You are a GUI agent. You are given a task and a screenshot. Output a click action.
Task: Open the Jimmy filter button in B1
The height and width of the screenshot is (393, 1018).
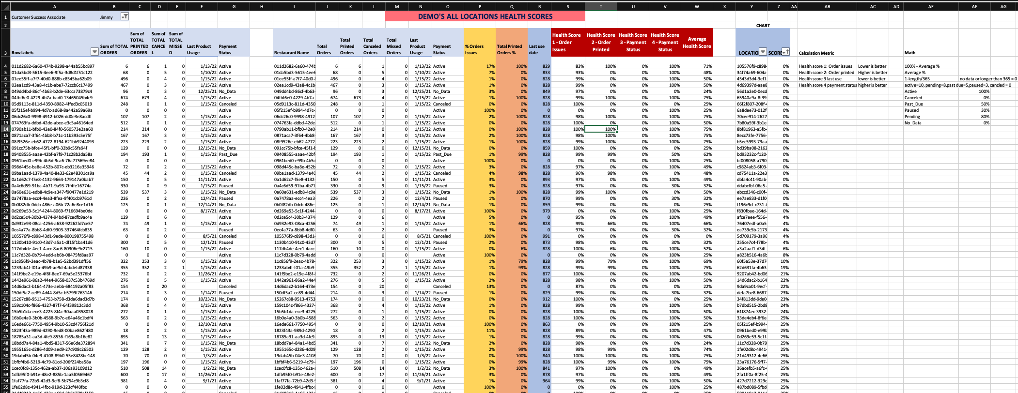coord(125,17)
